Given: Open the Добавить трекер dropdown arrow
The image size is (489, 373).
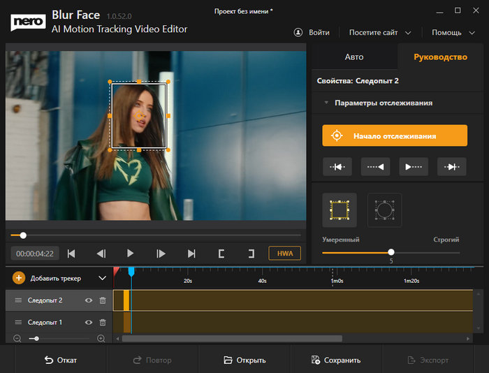Looking at the screenshot, I should tap(103, 278).
